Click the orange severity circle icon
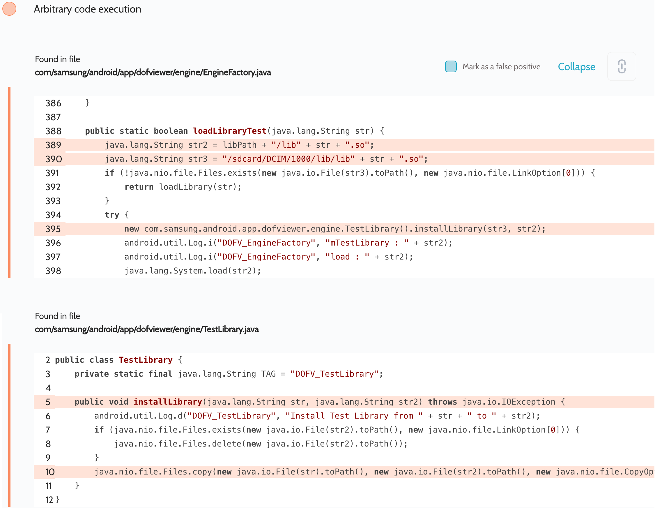Screen dimensions: 655x508 tap(9, 9)
